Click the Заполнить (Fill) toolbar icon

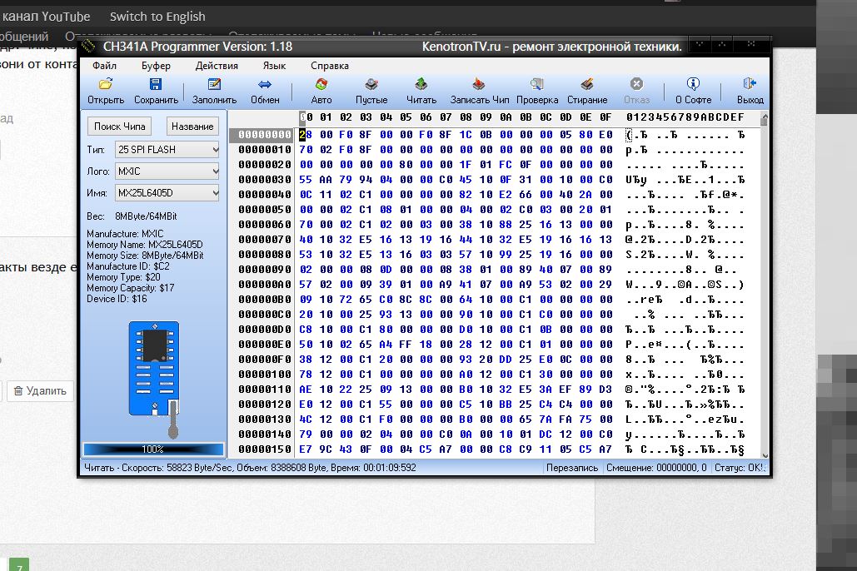pos(214,85)
